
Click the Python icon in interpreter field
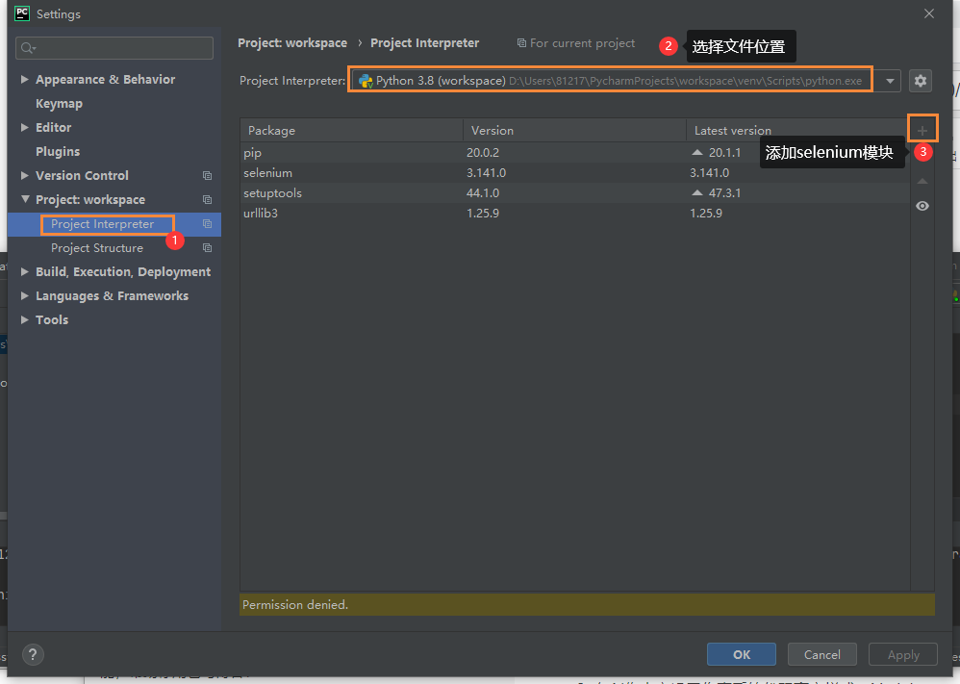tap(366, 81)
